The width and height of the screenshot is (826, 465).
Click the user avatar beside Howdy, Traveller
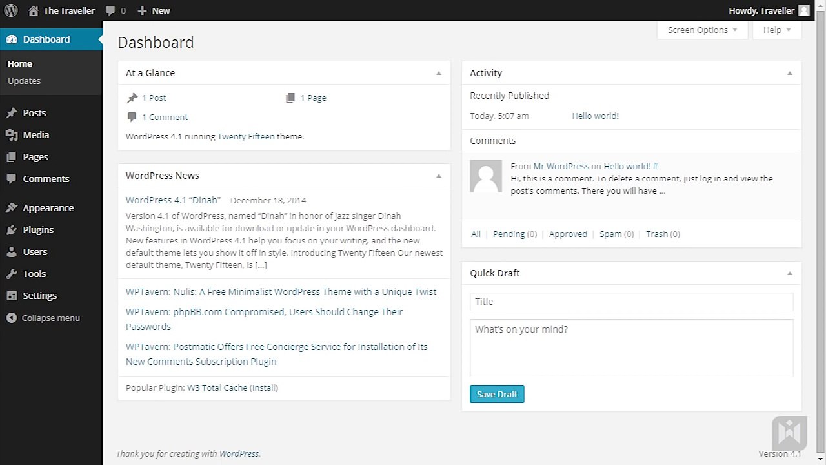point(803,10)
